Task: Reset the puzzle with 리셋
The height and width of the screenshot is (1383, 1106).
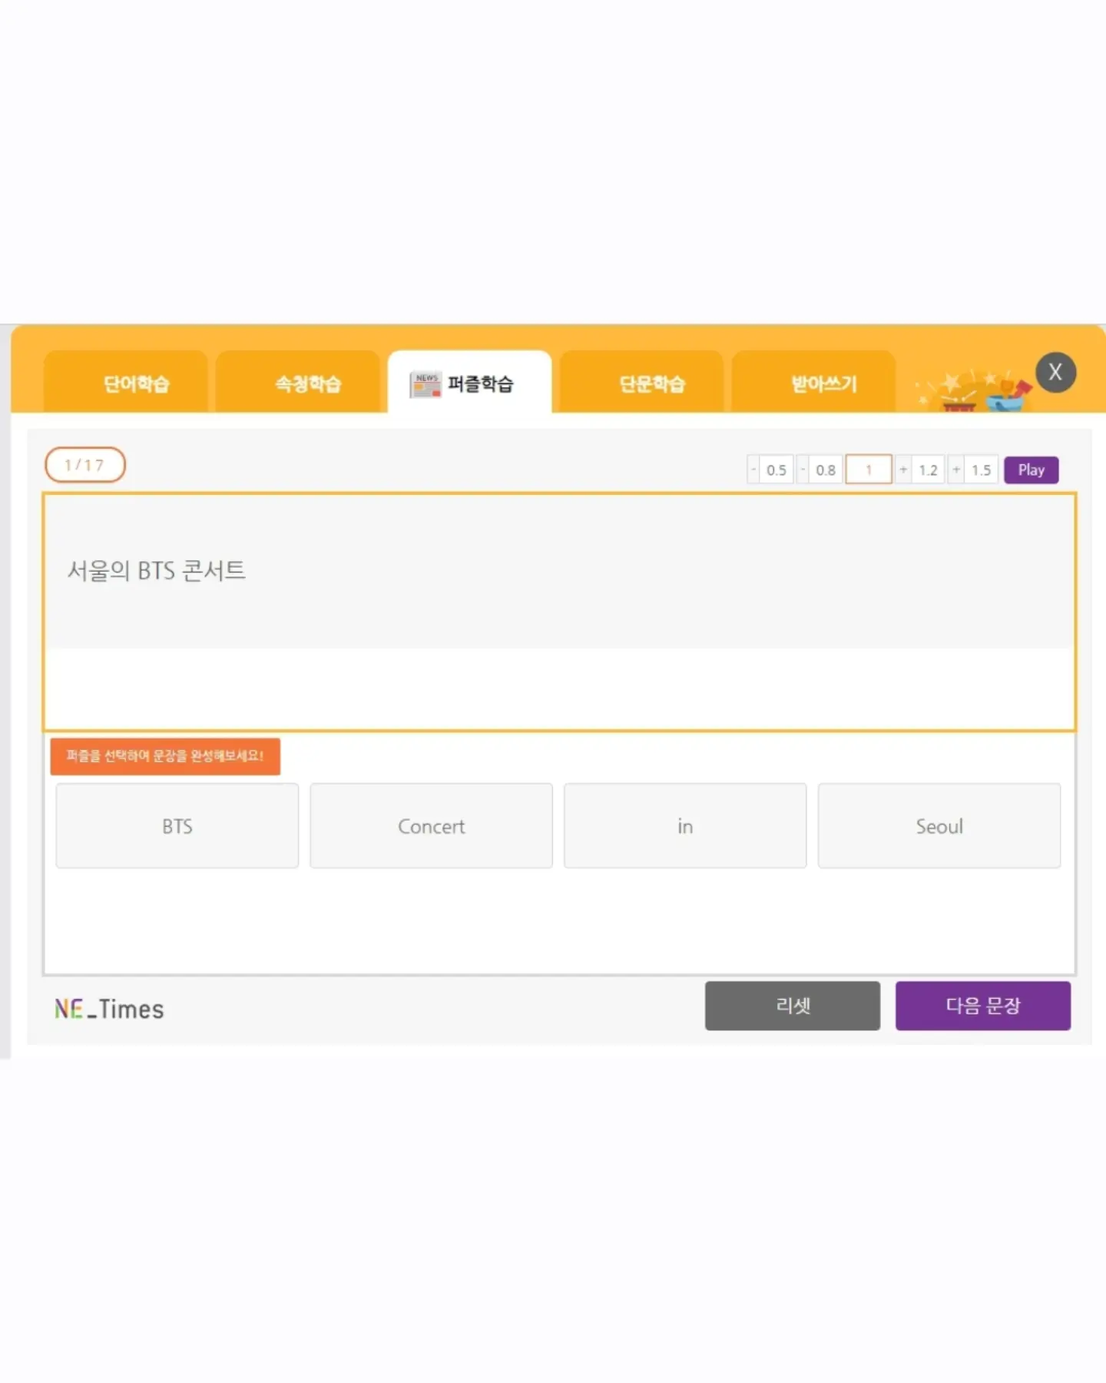Action: pyautogui.click(x=793, y=1006)
